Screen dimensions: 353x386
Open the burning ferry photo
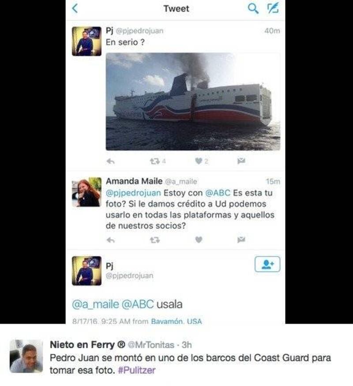[193, 101]
